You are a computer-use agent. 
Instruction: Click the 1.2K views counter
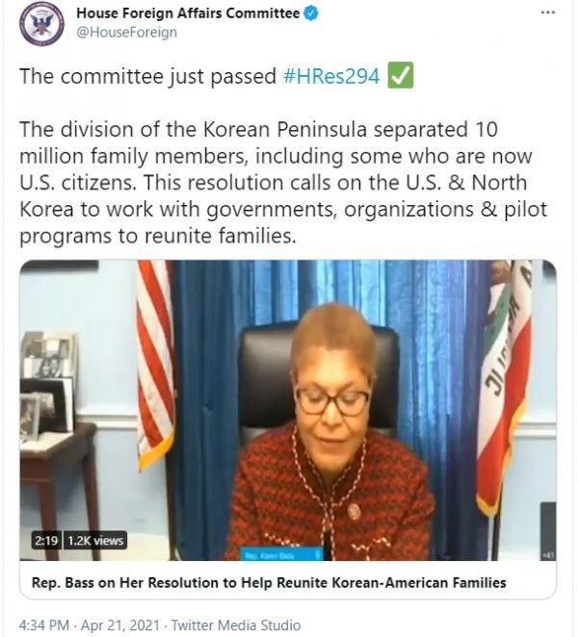(93, 542)
